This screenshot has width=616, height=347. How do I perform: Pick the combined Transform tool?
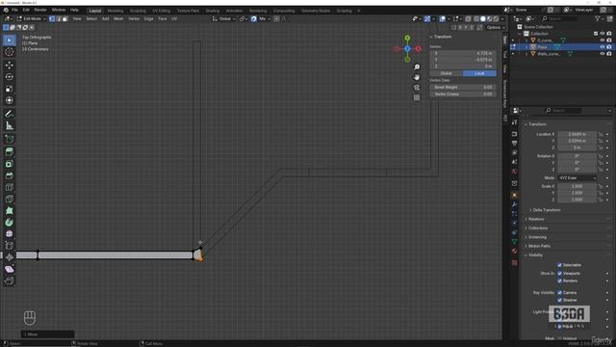9,100
